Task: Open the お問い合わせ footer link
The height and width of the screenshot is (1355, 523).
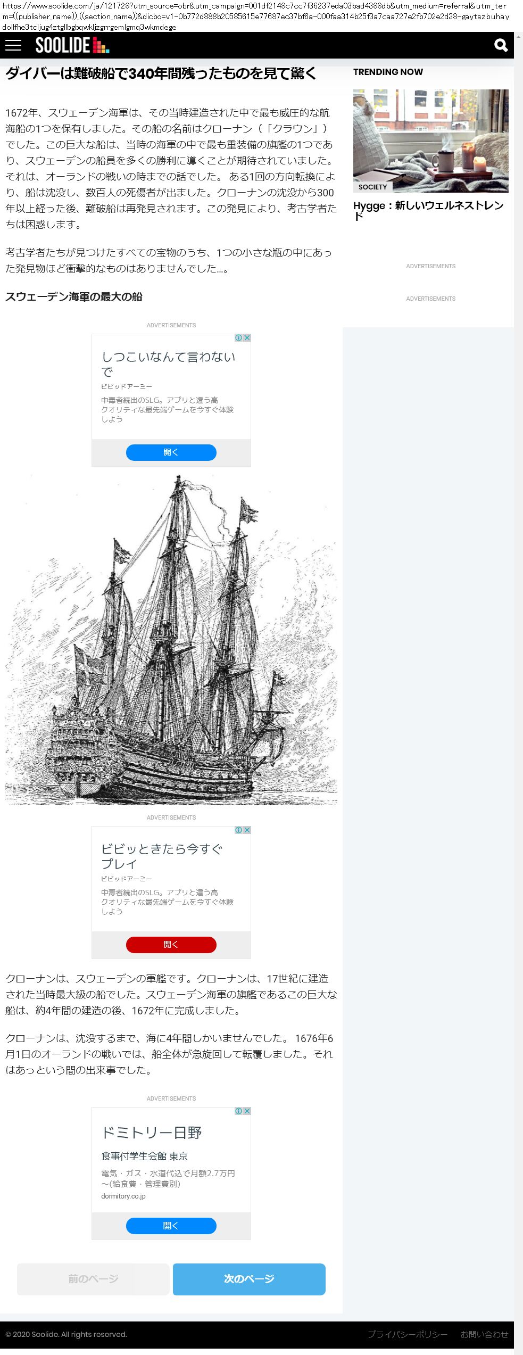Action: (484, 1334)
